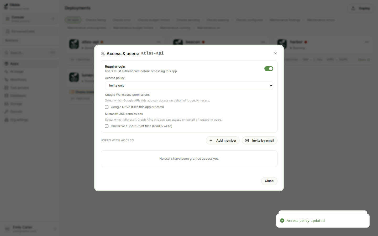
Task: Click the envelope icon in Invite by email
Action: click(247, 141)
